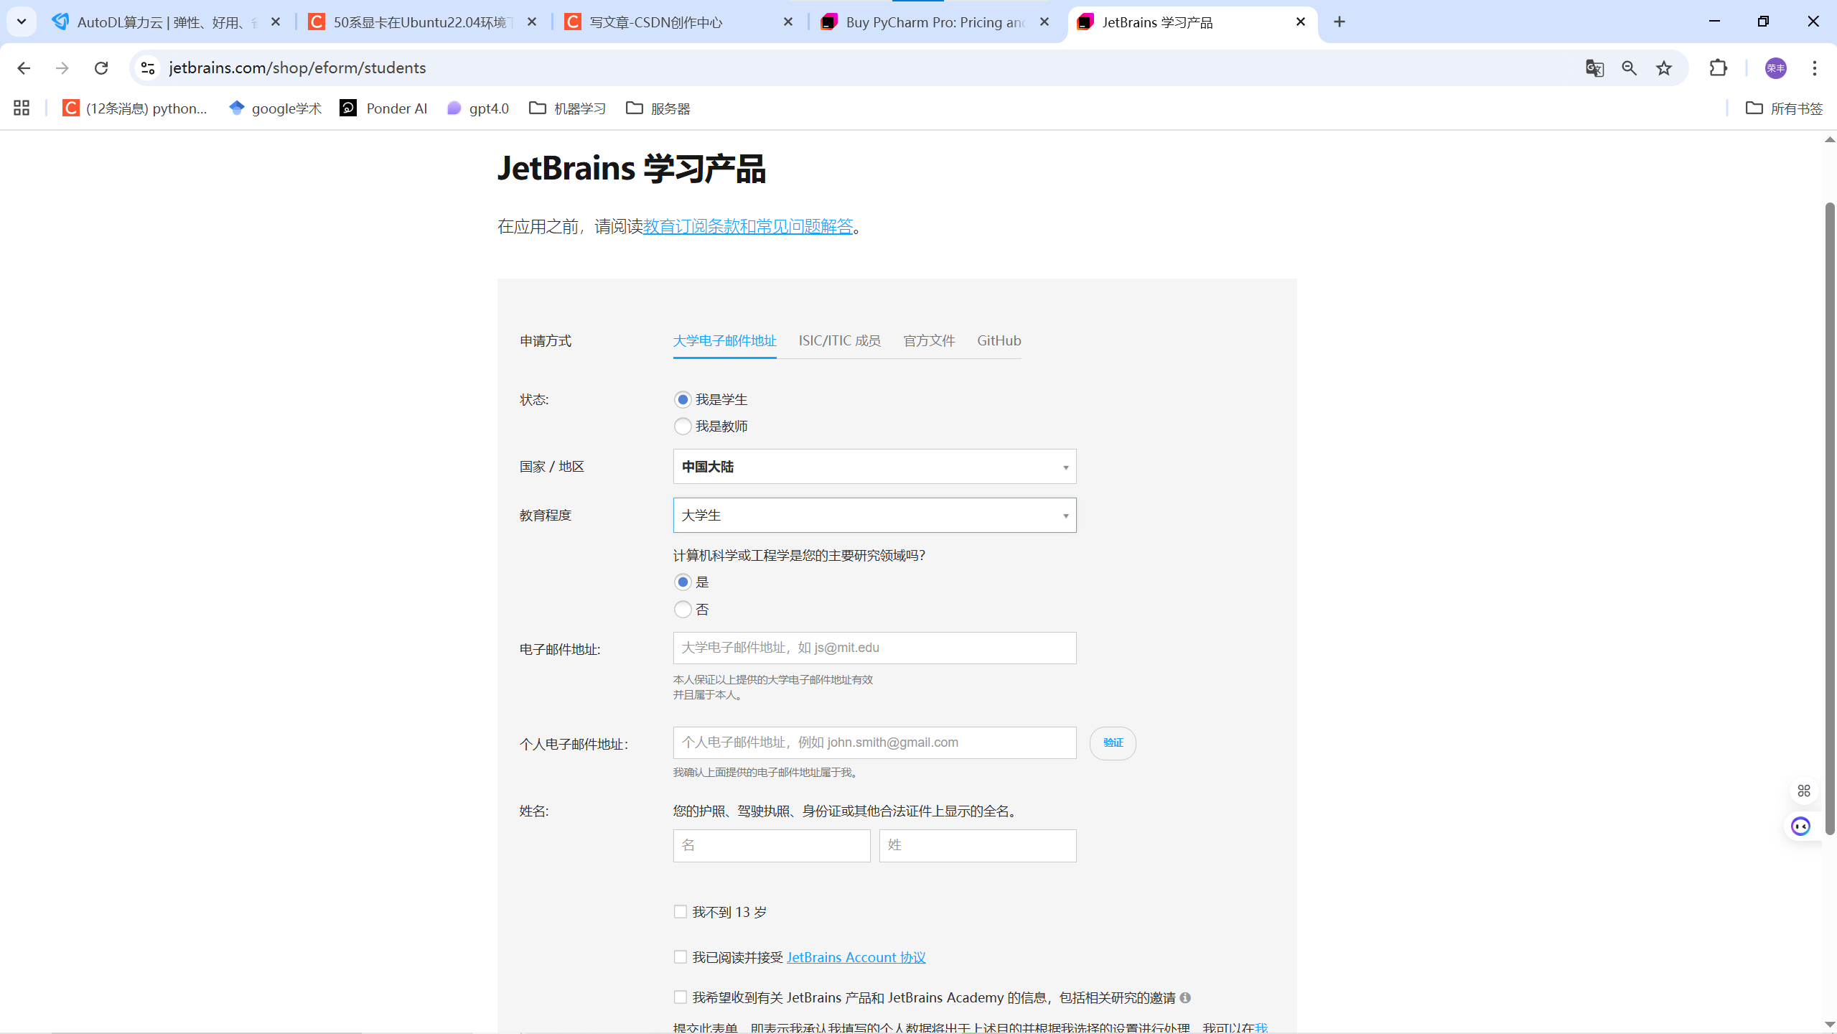Open the tab search chevron at top-left
The width and height of the screenshot is (1837, 1034).
[22, 22]
